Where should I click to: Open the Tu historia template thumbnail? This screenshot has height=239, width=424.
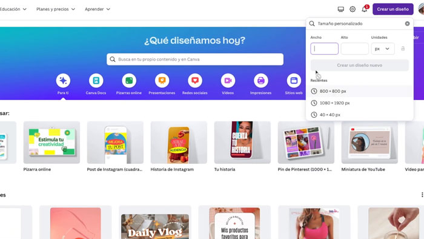click(242, 143)
